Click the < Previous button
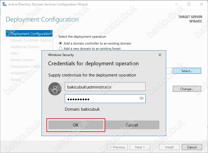The height and width of the screenshot is (153, 208). [118, 147]
